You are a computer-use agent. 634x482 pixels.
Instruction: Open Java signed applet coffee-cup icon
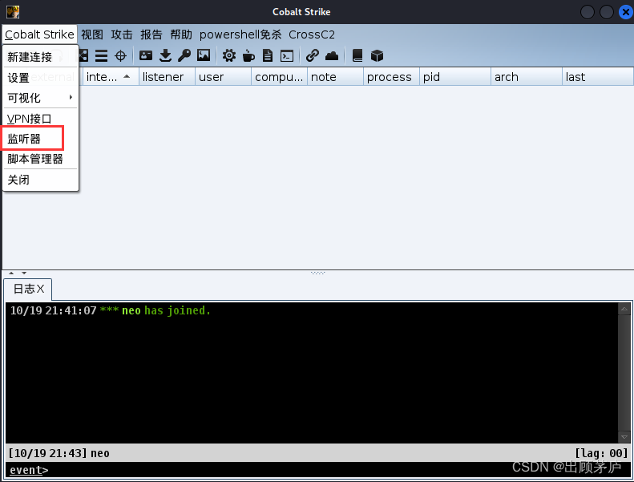tap(248, 55)
